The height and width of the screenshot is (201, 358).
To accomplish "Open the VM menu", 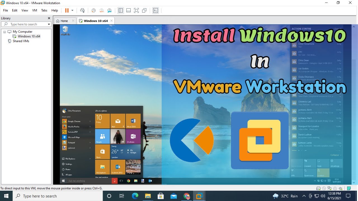I will (35, 10).
